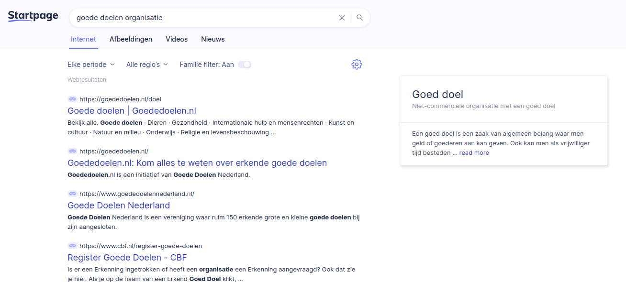Viewport: 626px width, 282px height.
Task: Click anonymous view mask icon for goededoelen.nl/ result
Action: tap(72, 151)
